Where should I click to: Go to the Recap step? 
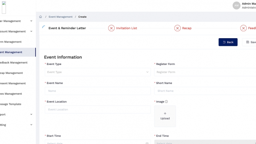(186, 28)
